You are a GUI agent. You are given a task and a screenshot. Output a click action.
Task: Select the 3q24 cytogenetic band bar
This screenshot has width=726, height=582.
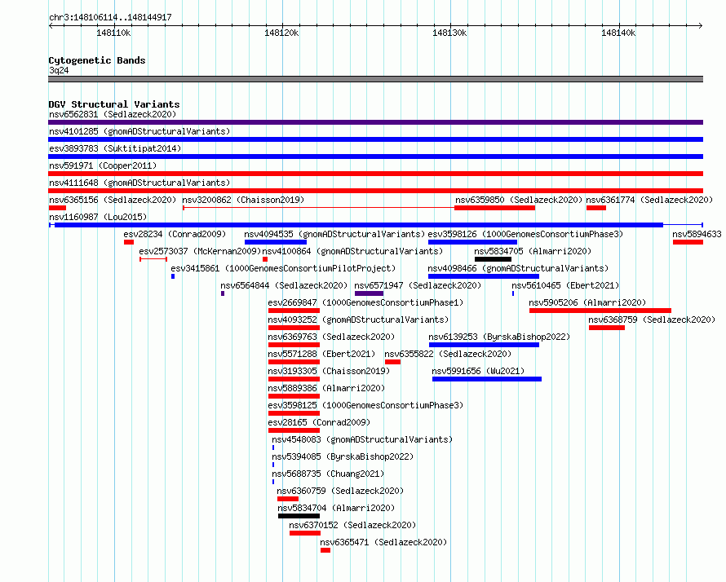point(375,79)
